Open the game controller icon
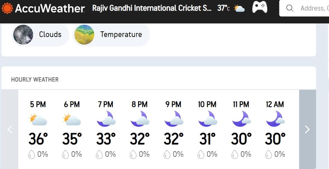 click(x=259, y=7)
